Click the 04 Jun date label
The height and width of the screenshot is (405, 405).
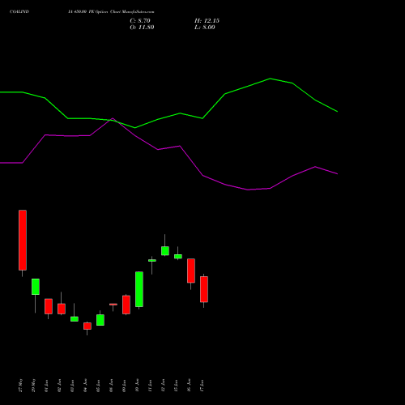86,386
